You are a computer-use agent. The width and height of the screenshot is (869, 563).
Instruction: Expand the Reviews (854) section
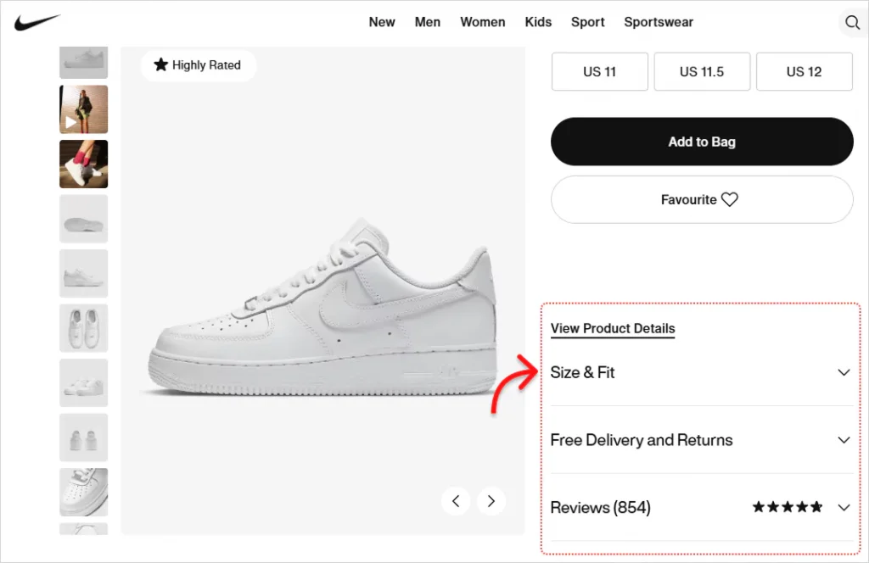(843, 508)
